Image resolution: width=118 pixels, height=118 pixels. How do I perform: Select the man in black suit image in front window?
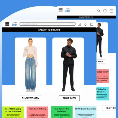(x=68, y=65)
